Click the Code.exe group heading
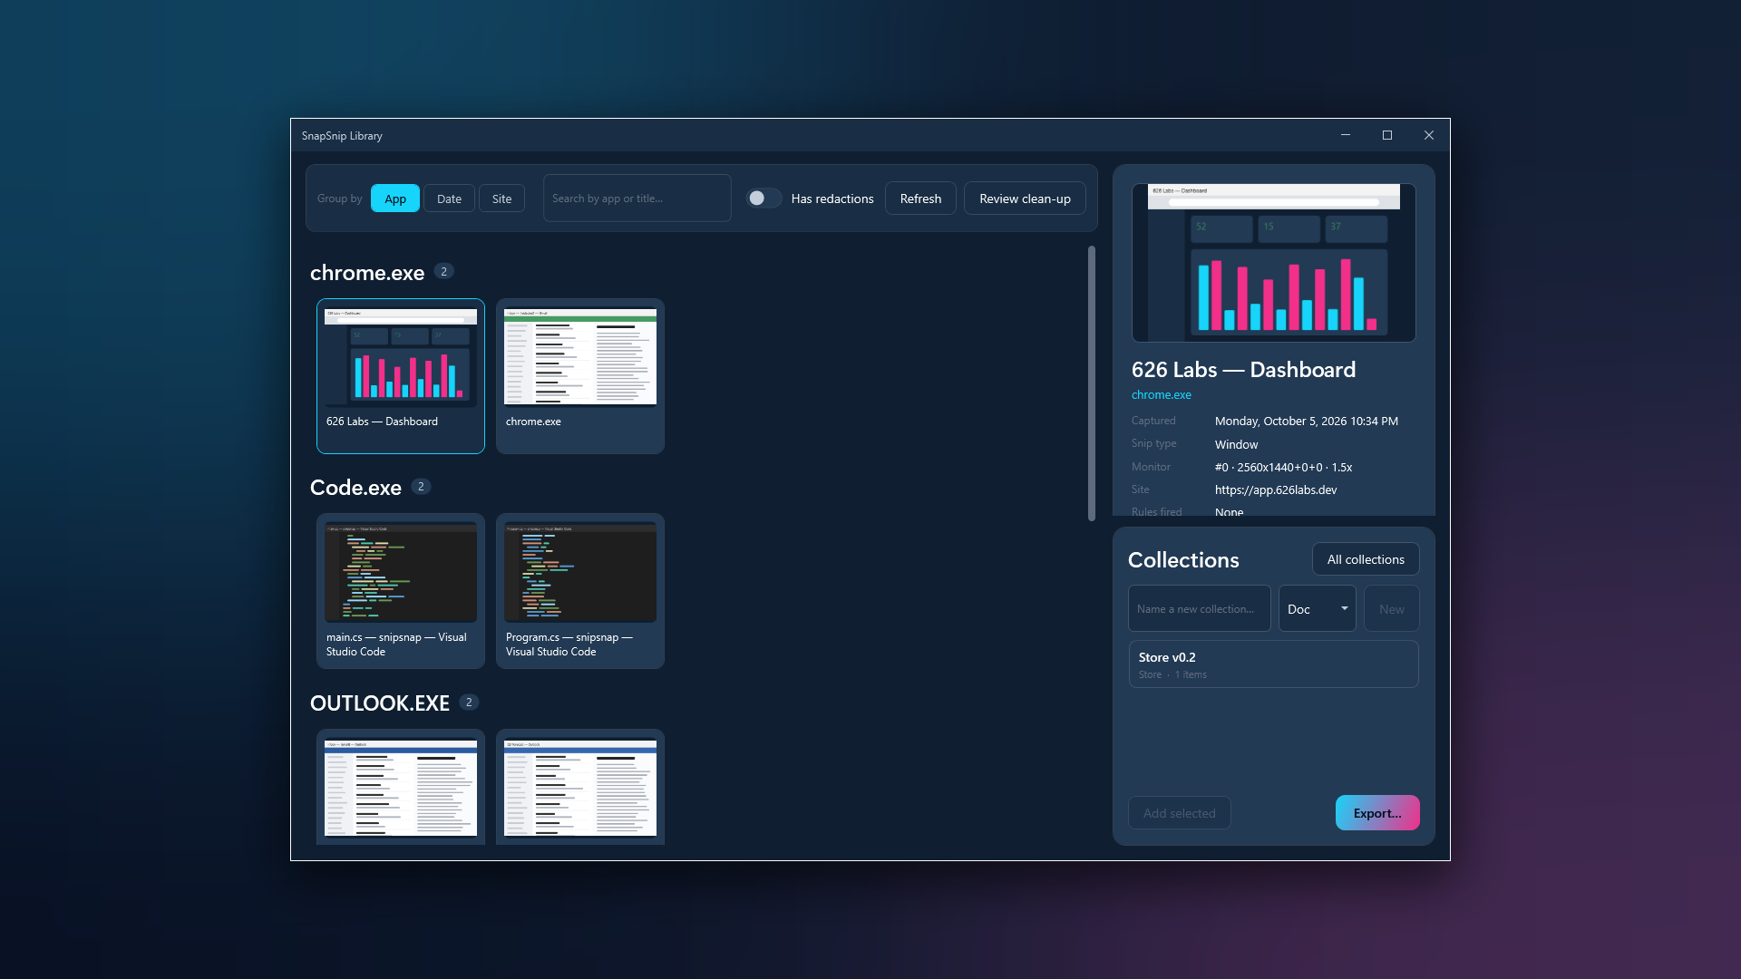The width and height of the screenshot is (1741, 979). tap(355, 488)
